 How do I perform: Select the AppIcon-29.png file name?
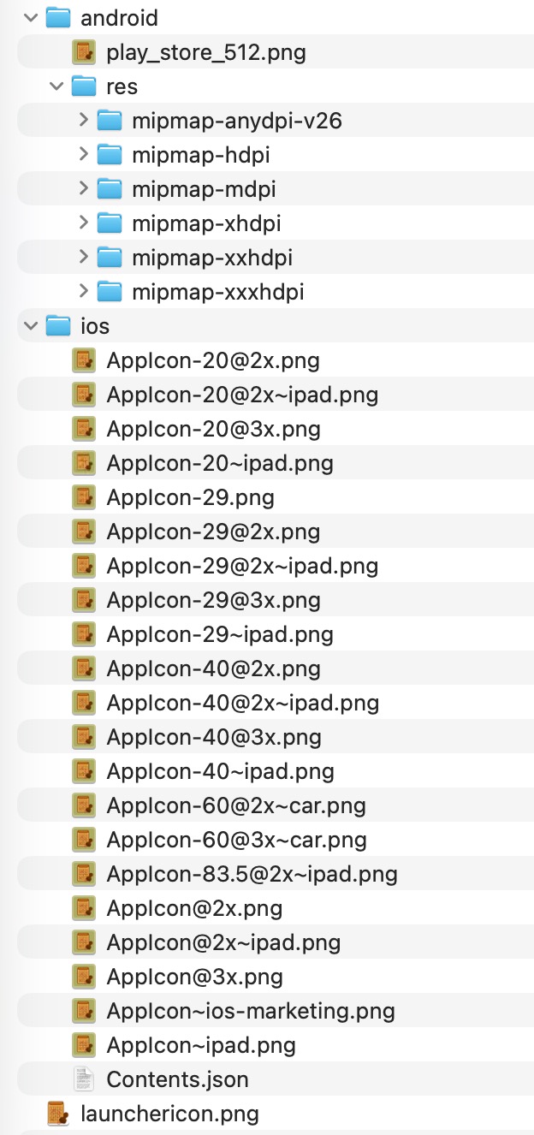pyautogui.click(x=190, y=497)
